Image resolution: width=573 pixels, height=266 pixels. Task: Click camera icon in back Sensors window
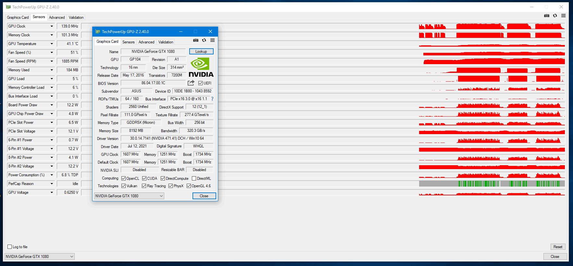click(547, 16)
